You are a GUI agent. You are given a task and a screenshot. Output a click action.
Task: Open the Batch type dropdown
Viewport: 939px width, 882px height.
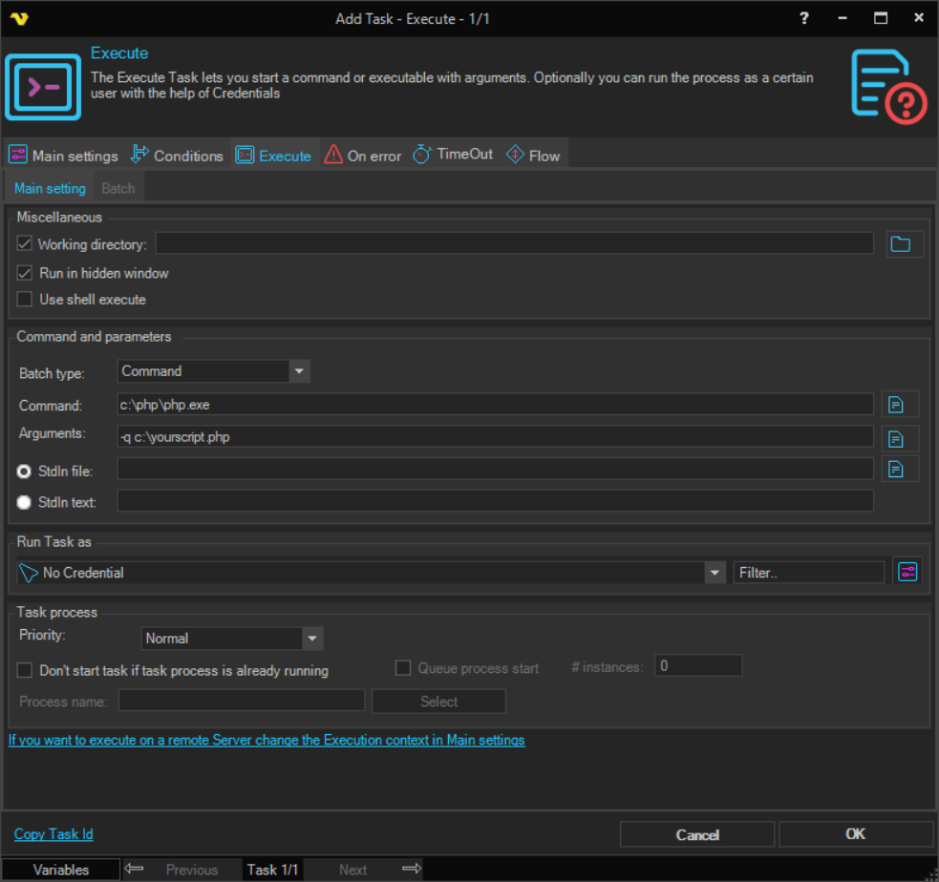coord(300,370)
